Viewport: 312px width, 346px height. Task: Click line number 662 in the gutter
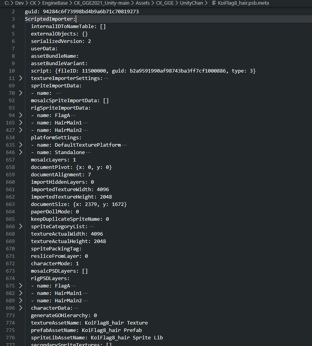(11, 197)
